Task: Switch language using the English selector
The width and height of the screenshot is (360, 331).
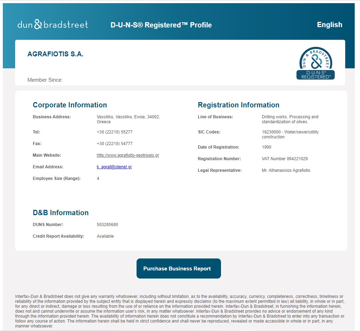Action: tap(329, 25)
